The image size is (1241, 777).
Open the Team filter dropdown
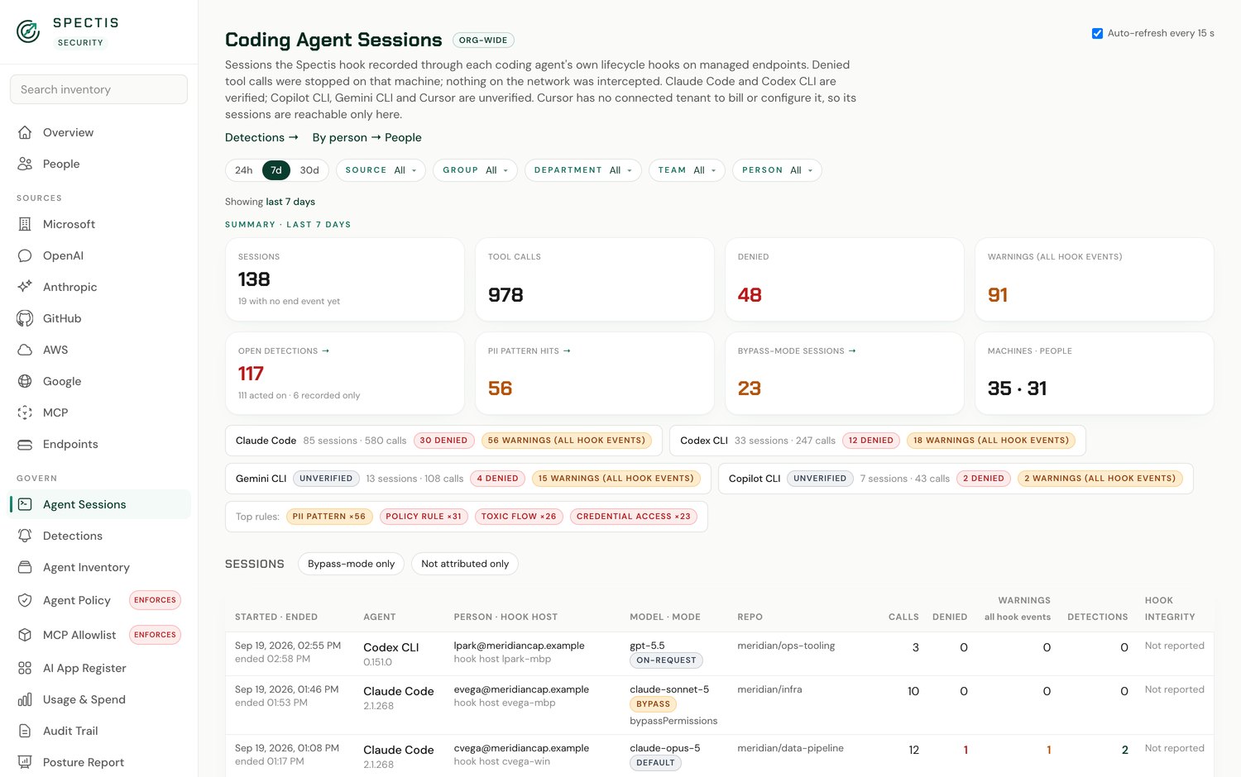click(687, 170)
